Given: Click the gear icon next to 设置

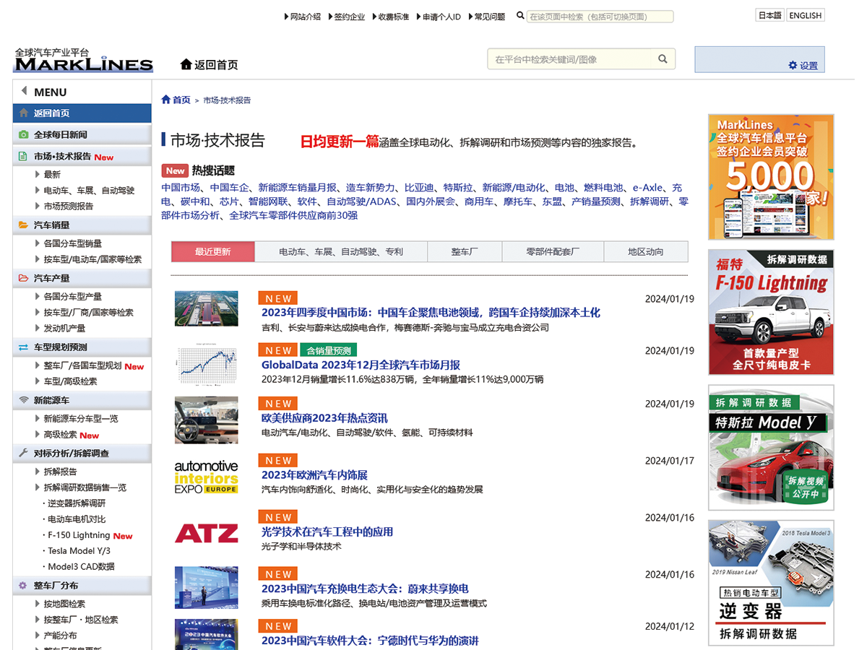Looking at the screenshot, I should coord(793,65).
